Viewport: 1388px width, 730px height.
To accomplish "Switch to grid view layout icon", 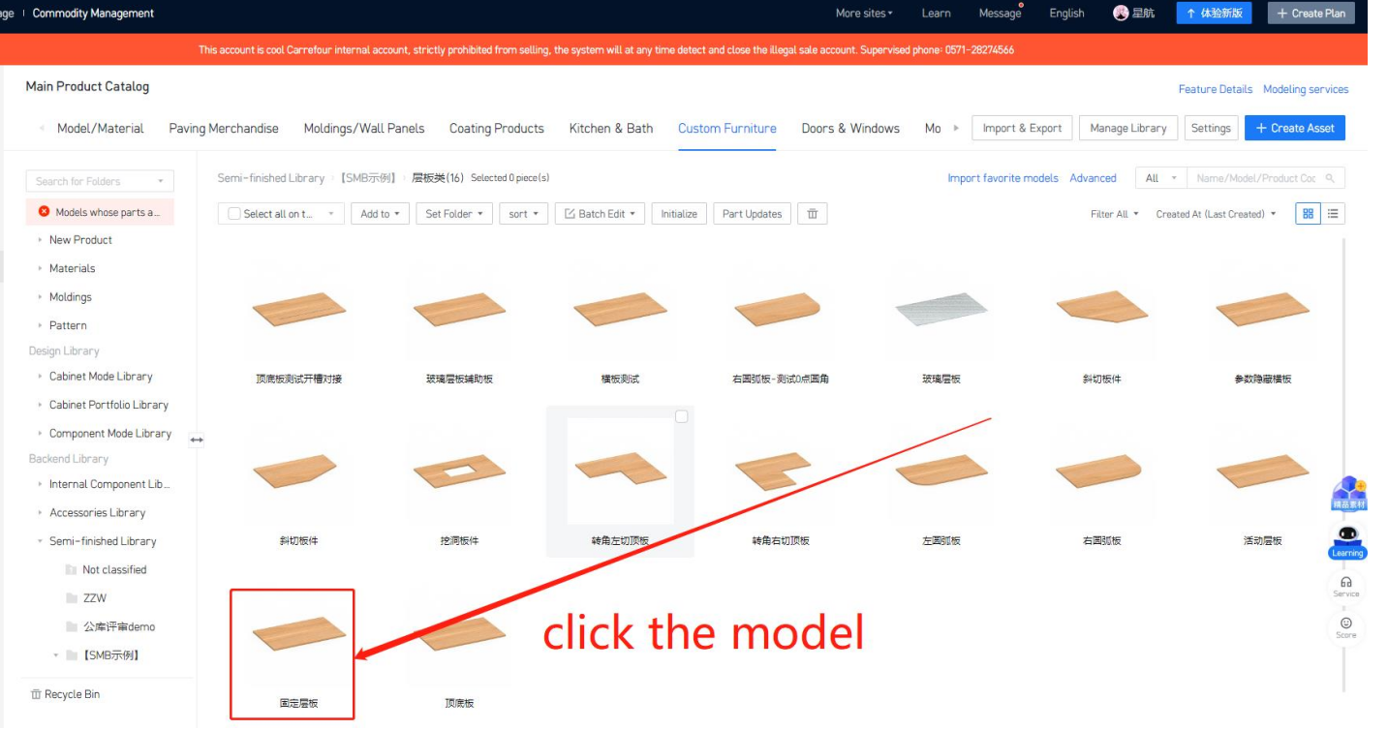I will click(x=1308, y=214).
